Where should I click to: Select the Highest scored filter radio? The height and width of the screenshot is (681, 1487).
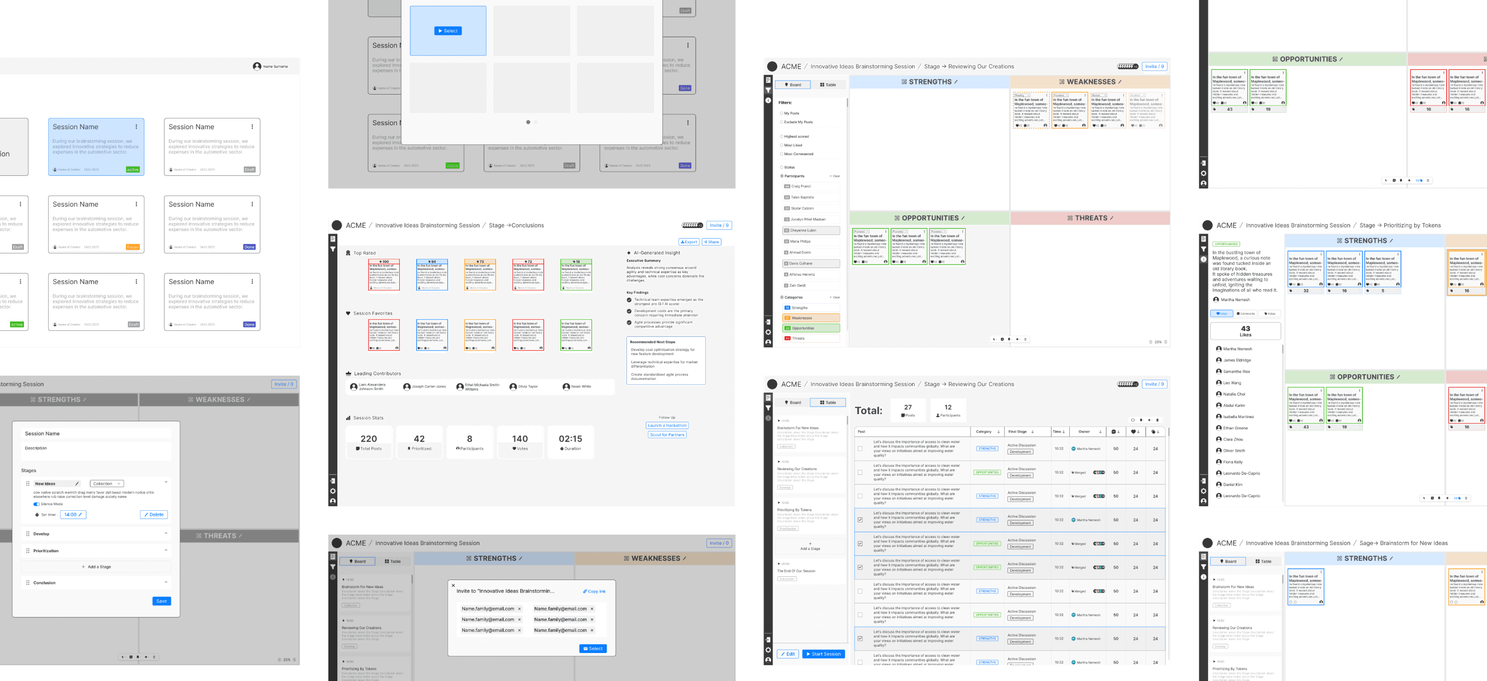pos(782,137)
